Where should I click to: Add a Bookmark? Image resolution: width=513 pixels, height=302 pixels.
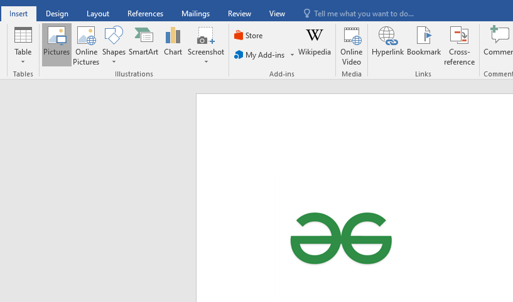(x=424, y=41)
